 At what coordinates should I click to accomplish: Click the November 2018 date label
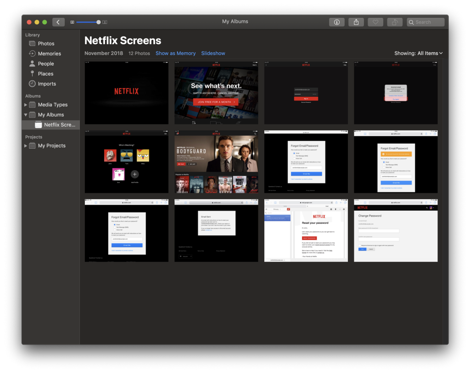pyautogui.click(x=104, y=53)
